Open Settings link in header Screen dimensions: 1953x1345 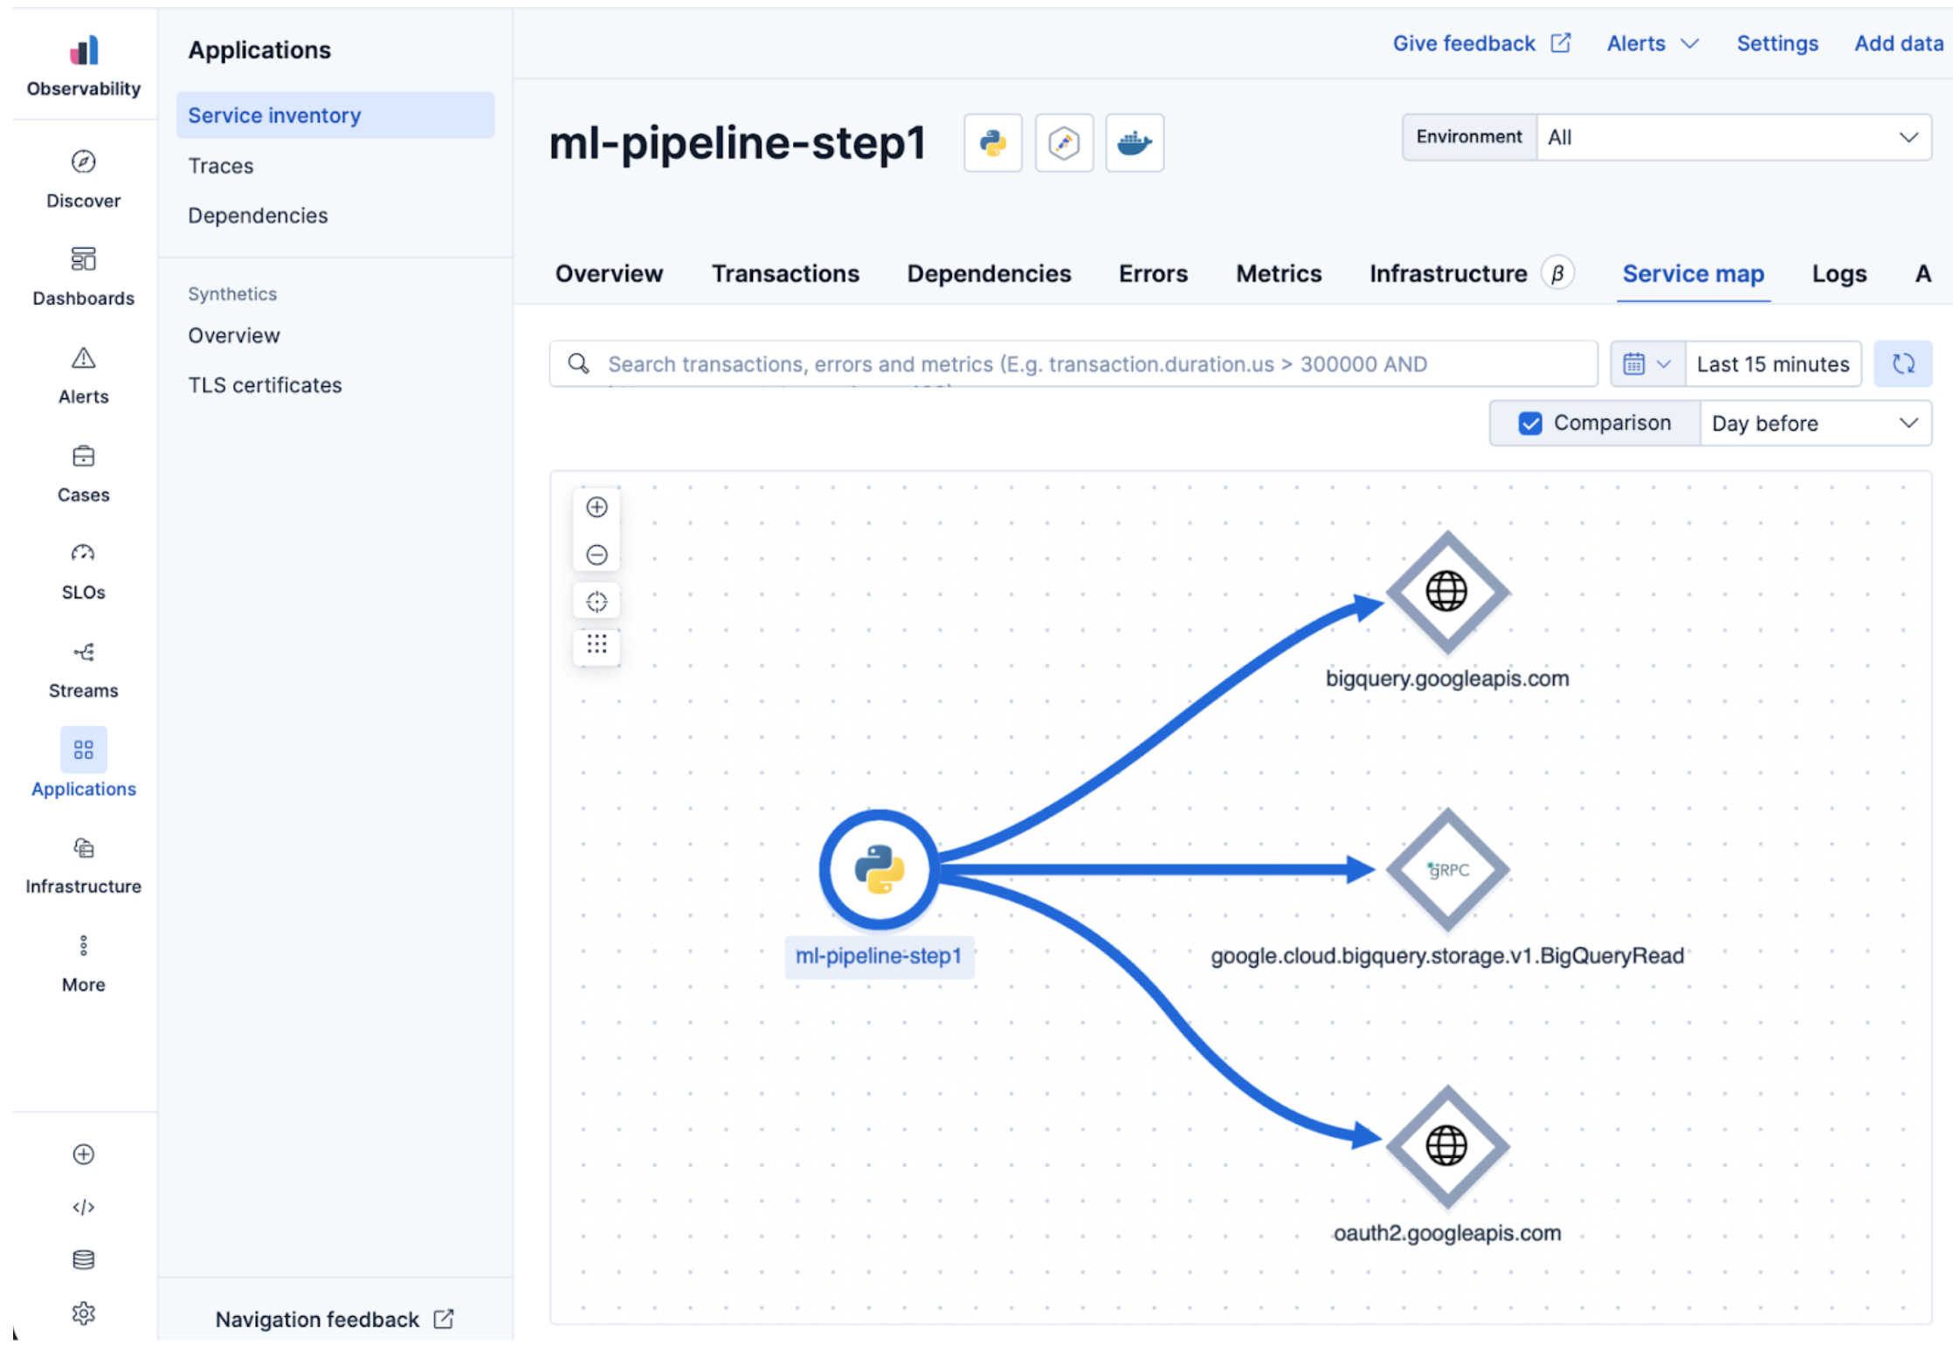tap(1777, 44)
